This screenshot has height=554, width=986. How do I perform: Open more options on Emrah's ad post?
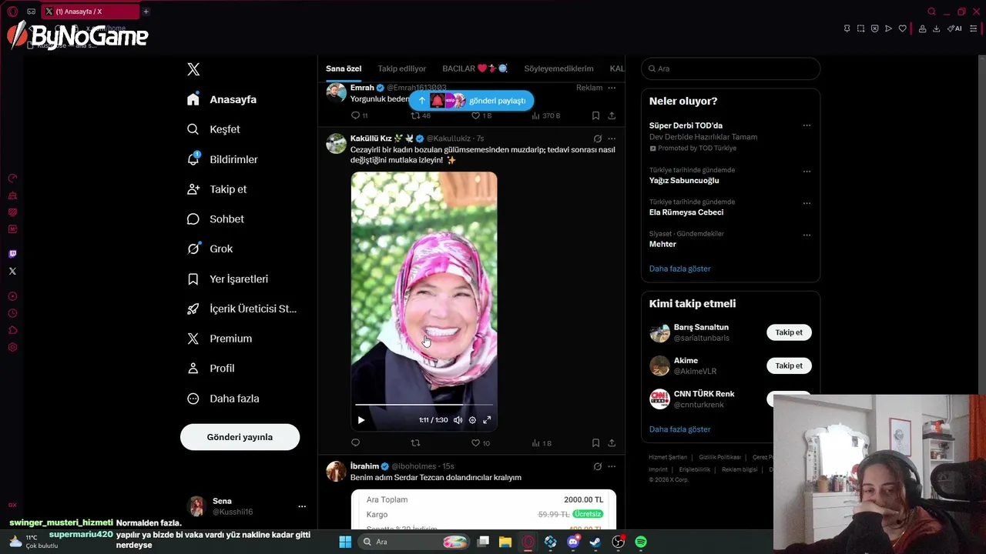tap(612, 88)
